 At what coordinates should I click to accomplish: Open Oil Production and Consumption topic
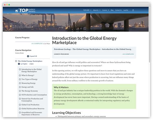tap(34, 95)
